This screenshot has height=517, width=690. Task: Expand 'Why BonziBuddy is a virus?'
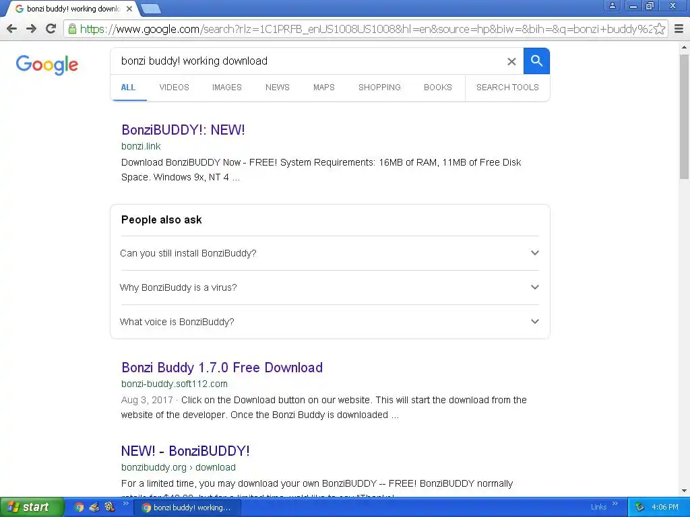coord(330,287)
